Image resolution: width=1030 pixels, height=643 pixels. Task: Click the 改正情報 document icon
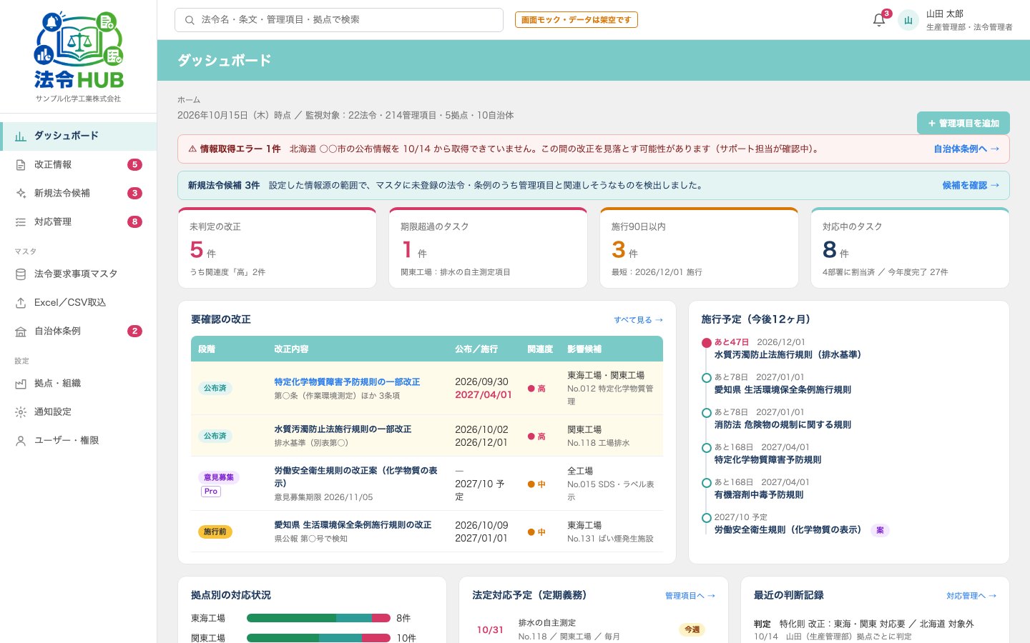coord(21,165)
